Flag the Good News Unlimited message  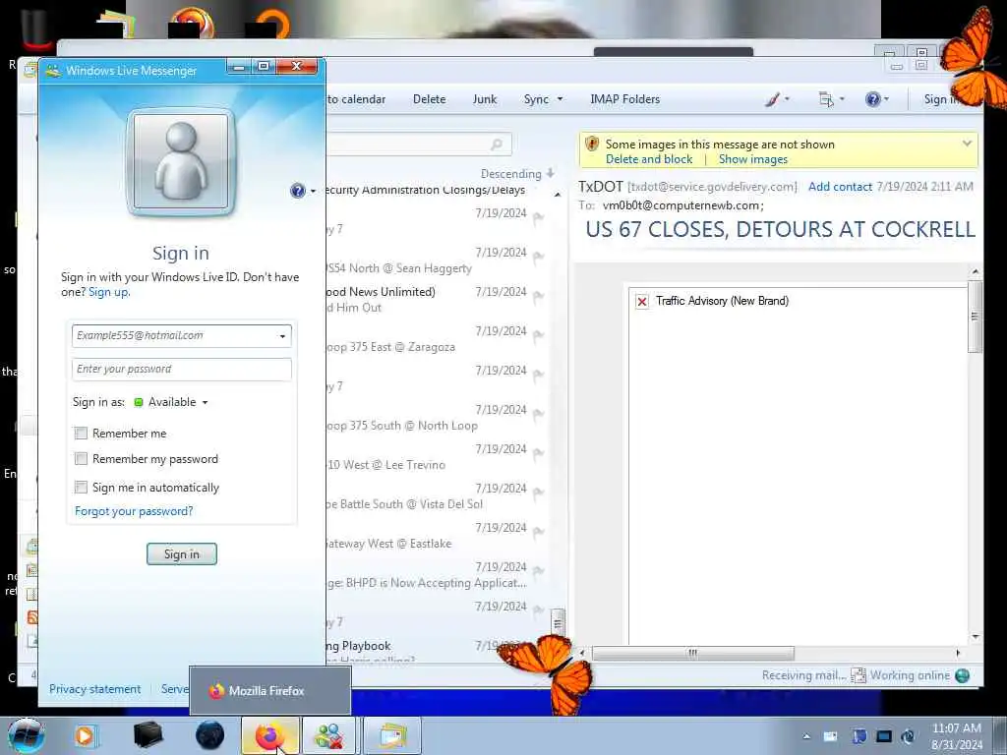(538, 297)
